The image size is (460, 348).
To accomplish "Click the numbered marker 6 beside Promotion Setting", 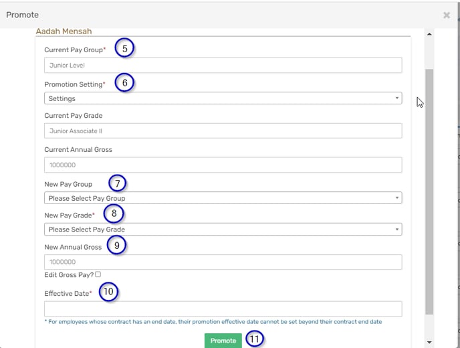I will tap(124, 83).
